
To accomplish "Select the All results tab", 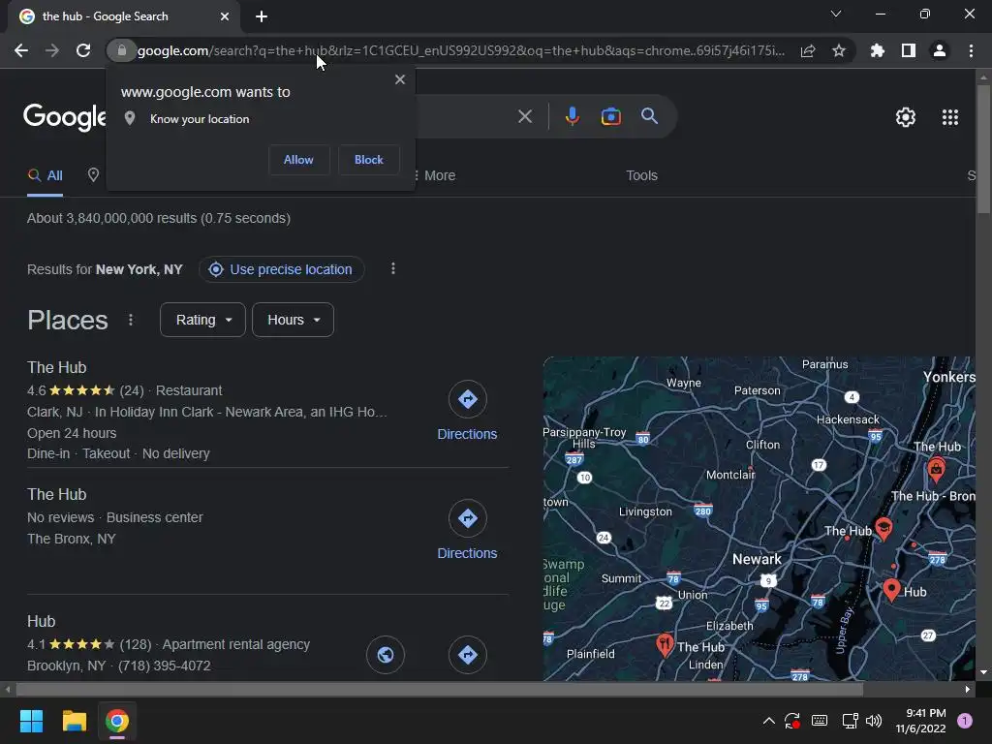I will click(x=45, y=176).
